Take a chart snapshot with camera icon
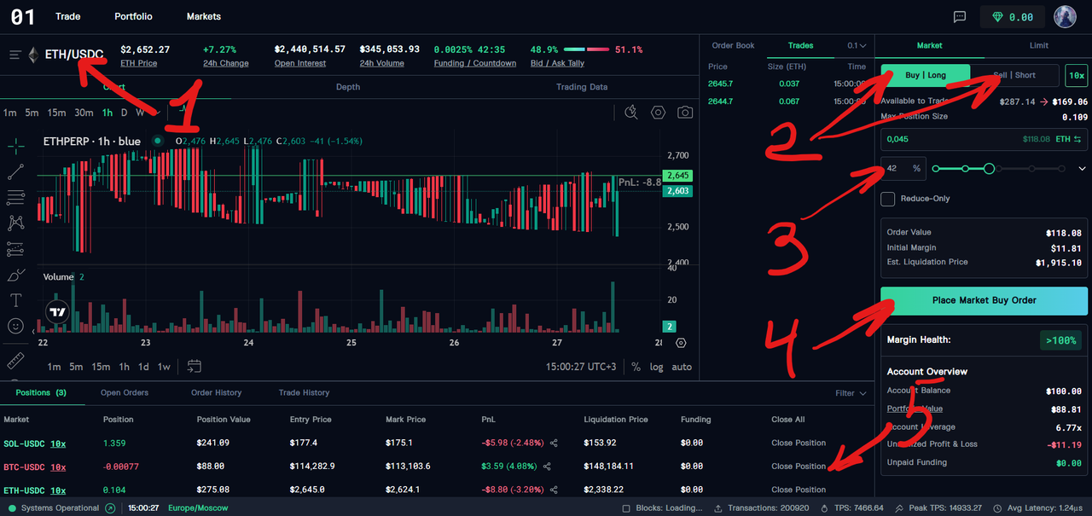This screenshot has height=516, width=1092. click(x=685, y=112)
